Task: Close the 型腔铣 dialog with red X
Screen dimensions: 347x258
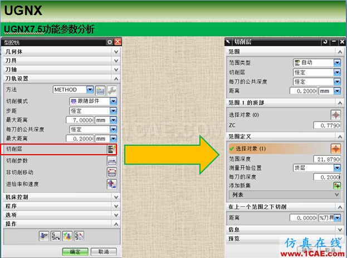Action: pyautogui.click(x=118, y=42)
